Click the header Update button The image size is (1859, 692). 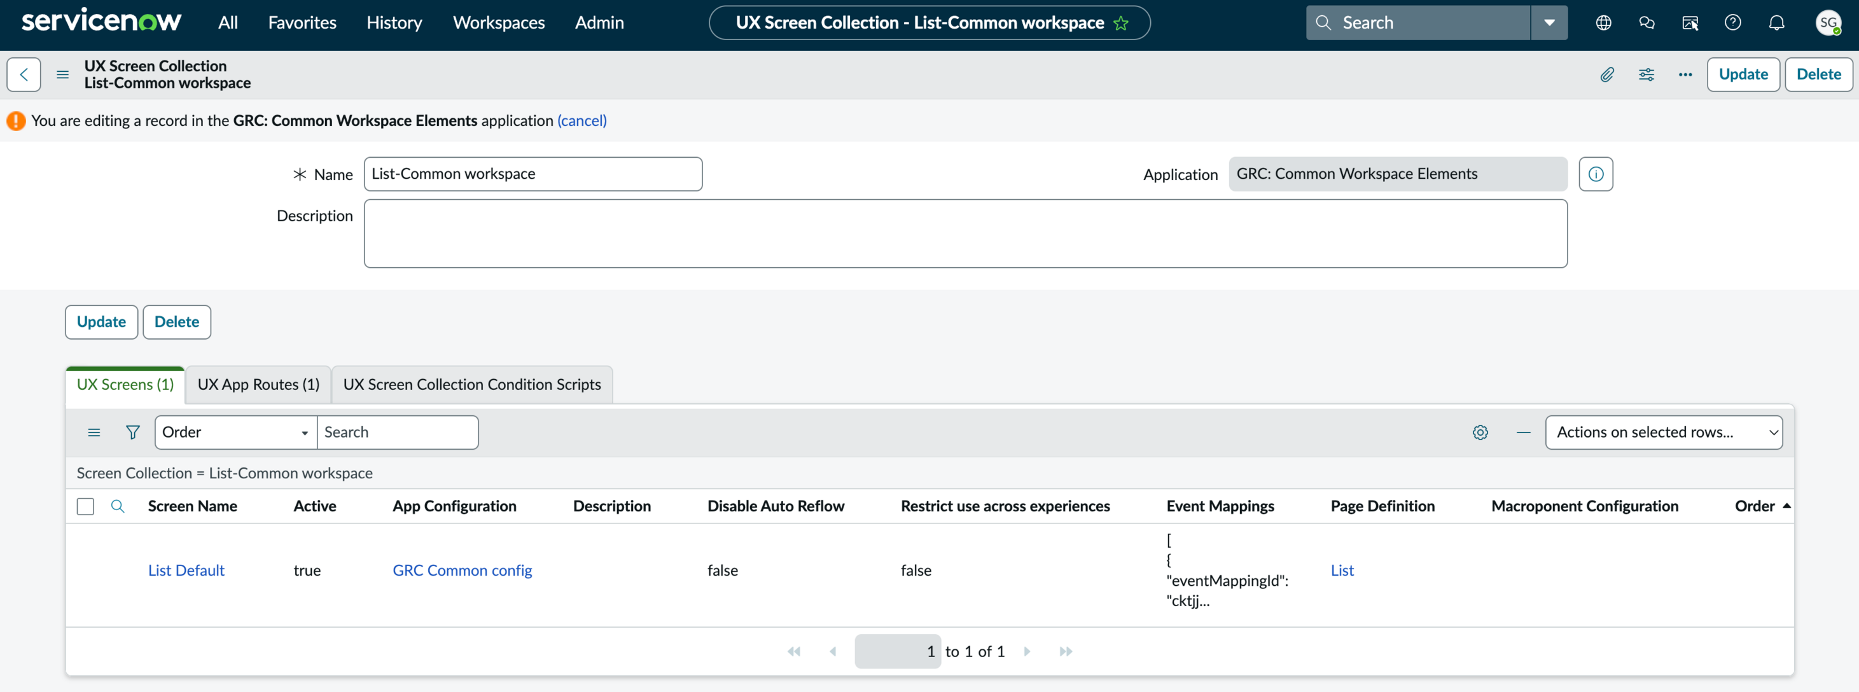coord(1743,74)
